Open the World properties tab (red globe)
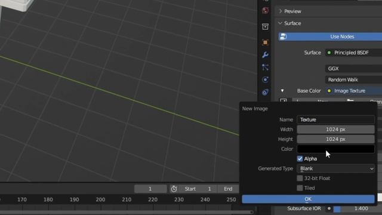Viewport: 382px width, 215px height. point(265,10)
